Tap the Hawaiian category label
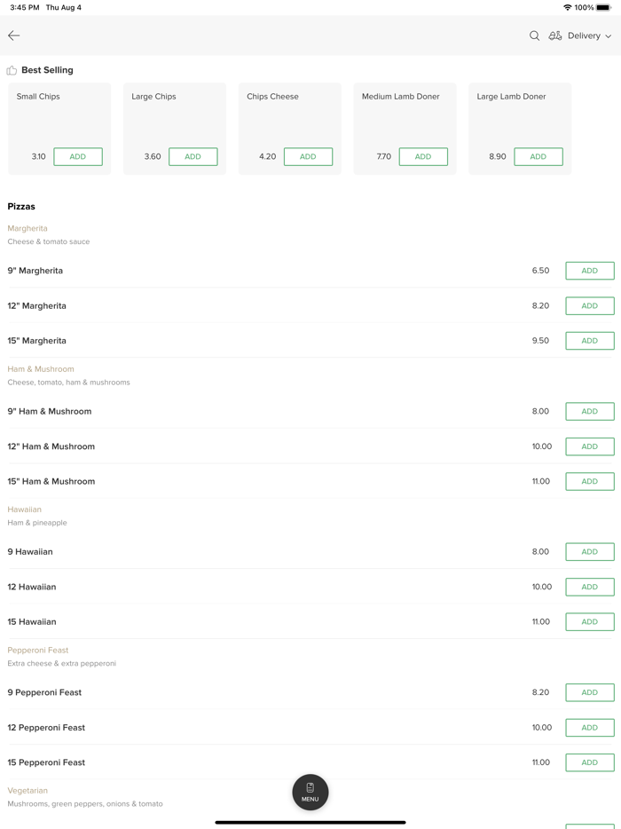The height and width of the screenshot is (829, 621). point(24,509)
